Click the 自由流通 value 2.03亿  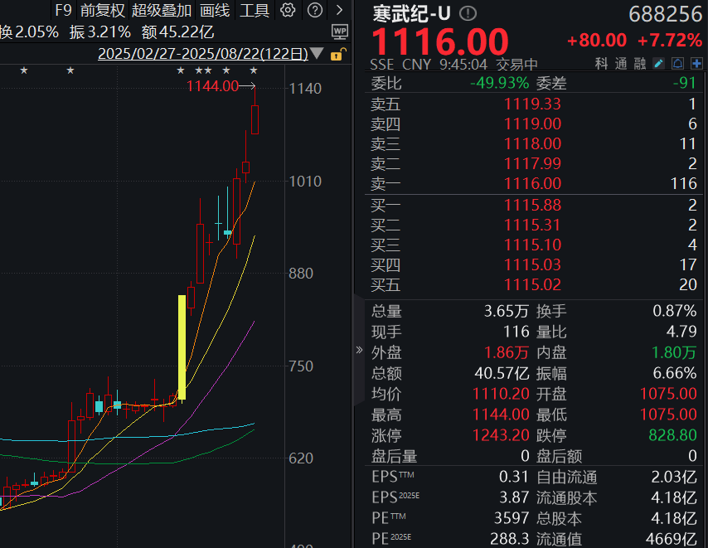tap(674, 478)
